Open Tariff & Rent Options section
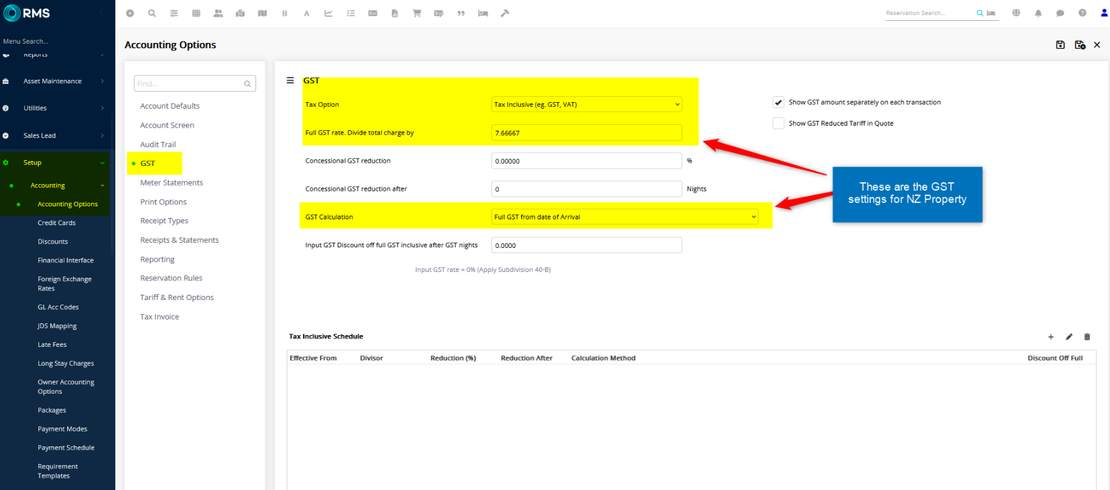 click(177, 298)
